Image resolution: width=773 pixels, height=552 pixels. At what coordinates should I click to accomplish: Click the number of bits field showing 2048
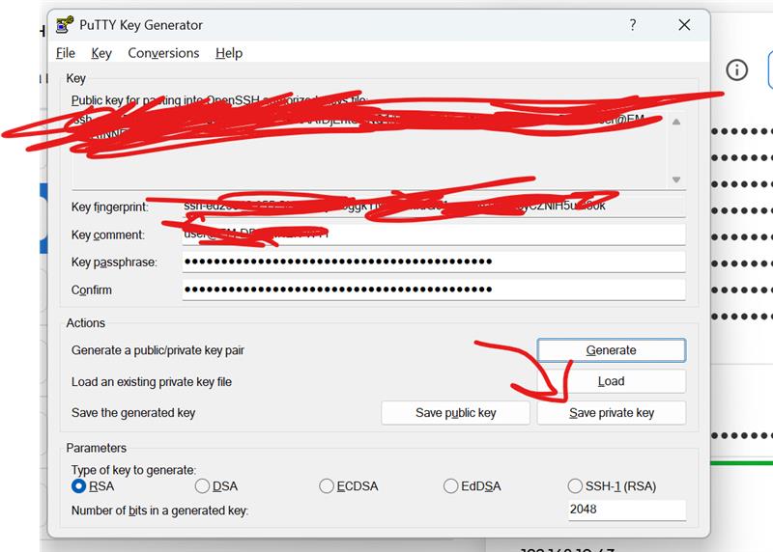pos(626,510)
